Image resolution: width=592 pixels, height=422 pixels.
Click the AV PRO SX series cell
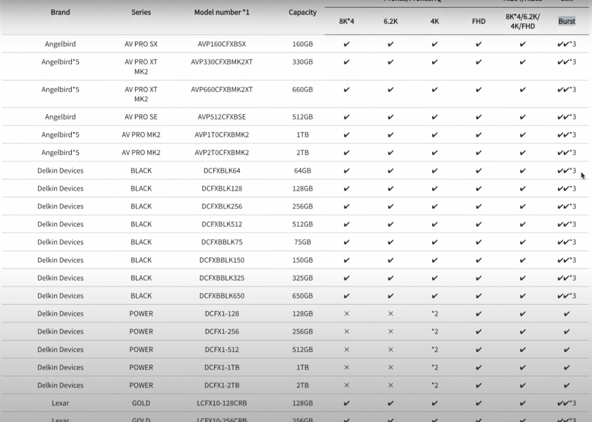coord(141,44)
